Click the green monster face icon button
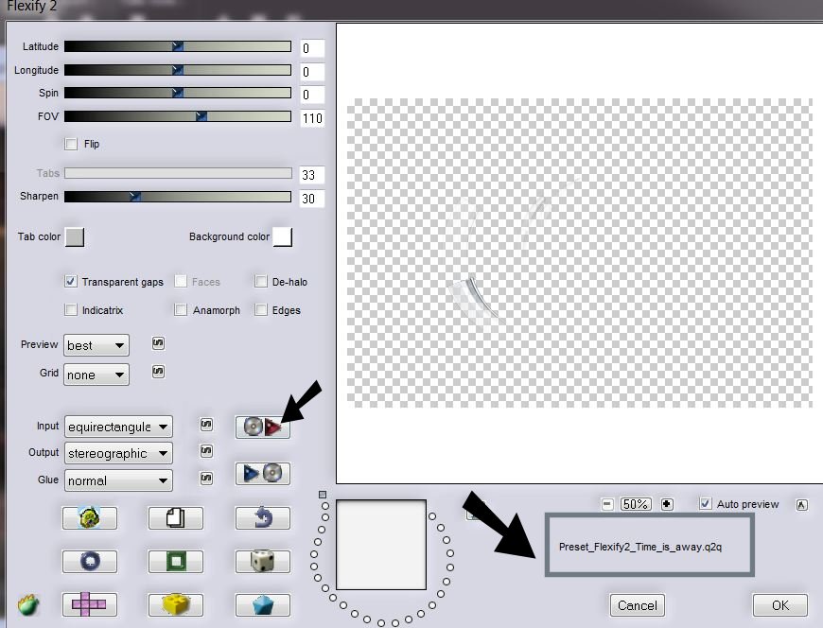823x628 pixels. [90, 518]
